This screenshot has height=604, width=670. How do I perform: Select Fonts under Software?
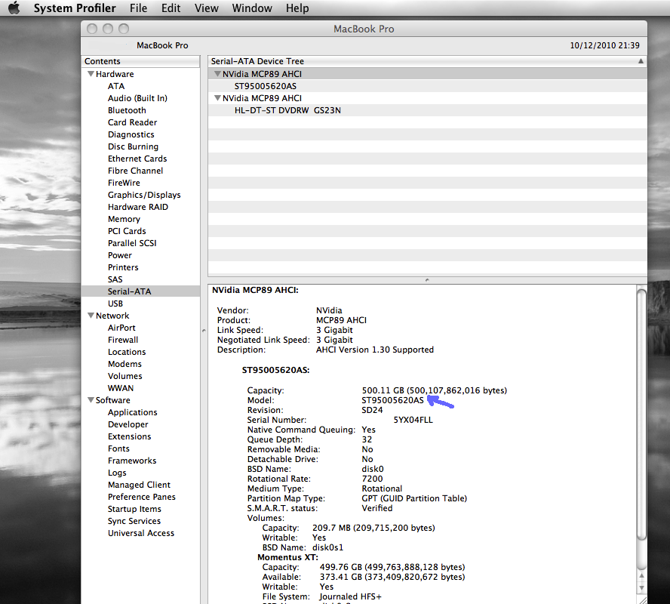coord(118,448)
